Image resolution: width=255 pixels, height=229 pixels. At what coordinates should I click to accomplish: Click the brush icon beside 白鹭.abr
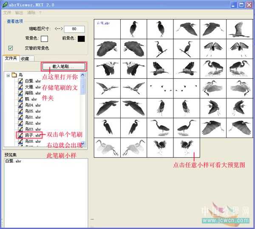click(x=20, y=81)
